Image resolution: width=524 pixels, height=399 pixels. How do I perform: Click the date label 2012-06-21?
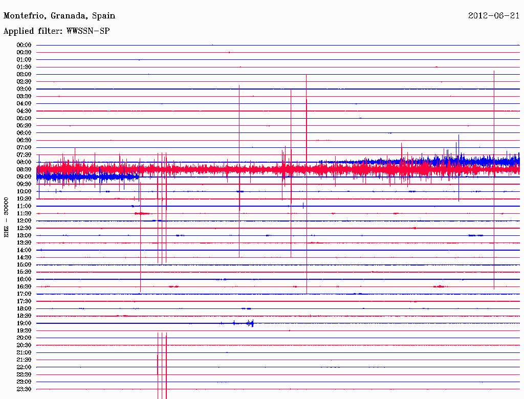(x=494, y=16)
